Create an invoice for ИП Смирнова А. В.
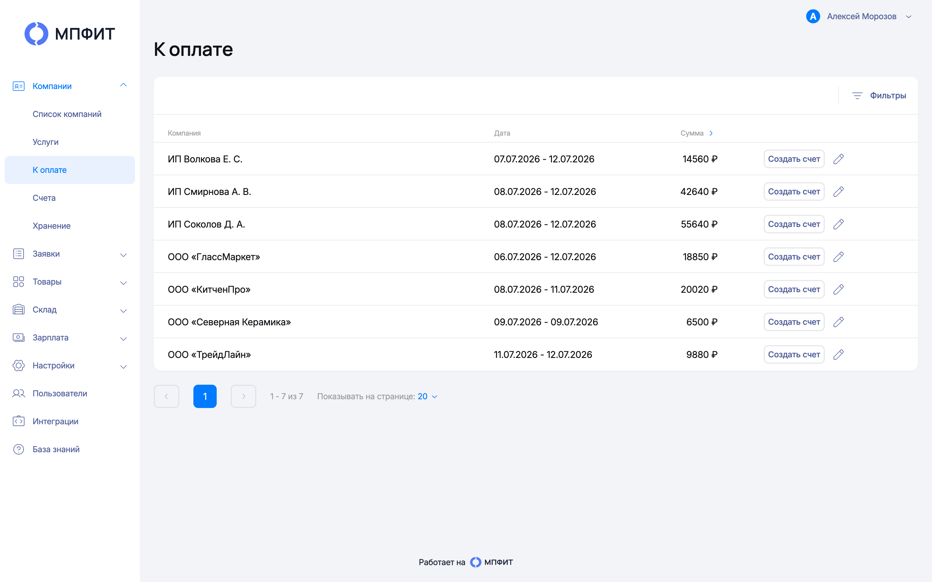 (794, 192)
